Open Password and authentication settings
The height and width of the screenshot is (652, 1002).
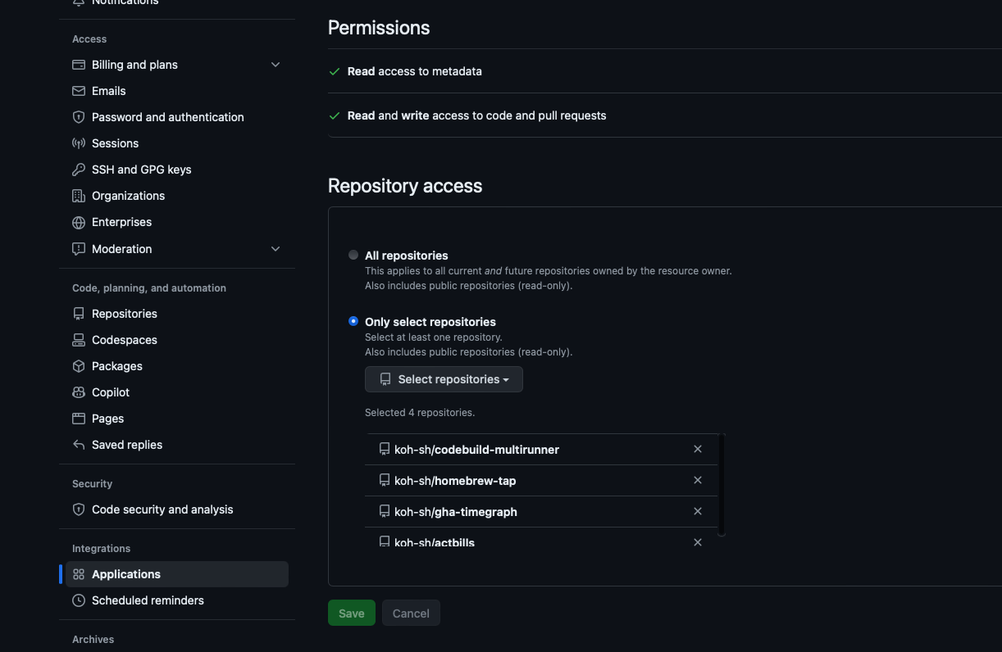click(x=167, y=117)
